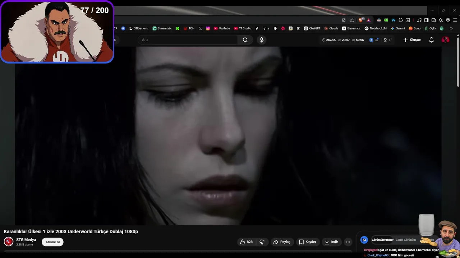
Task: Select the Genel Görünüm tab in vidIQ panel
Action: pos(405,240)
